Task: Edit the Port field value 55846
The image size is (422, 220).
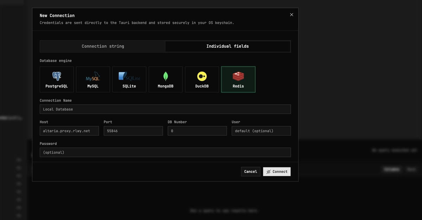Action: (133, 131)
